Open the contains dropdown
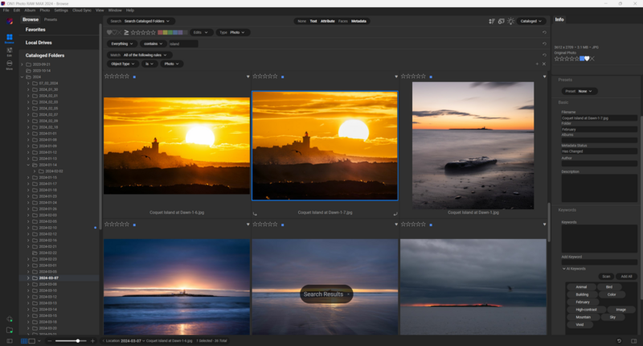This screenshot has width=643, height=346. [153, 43]
